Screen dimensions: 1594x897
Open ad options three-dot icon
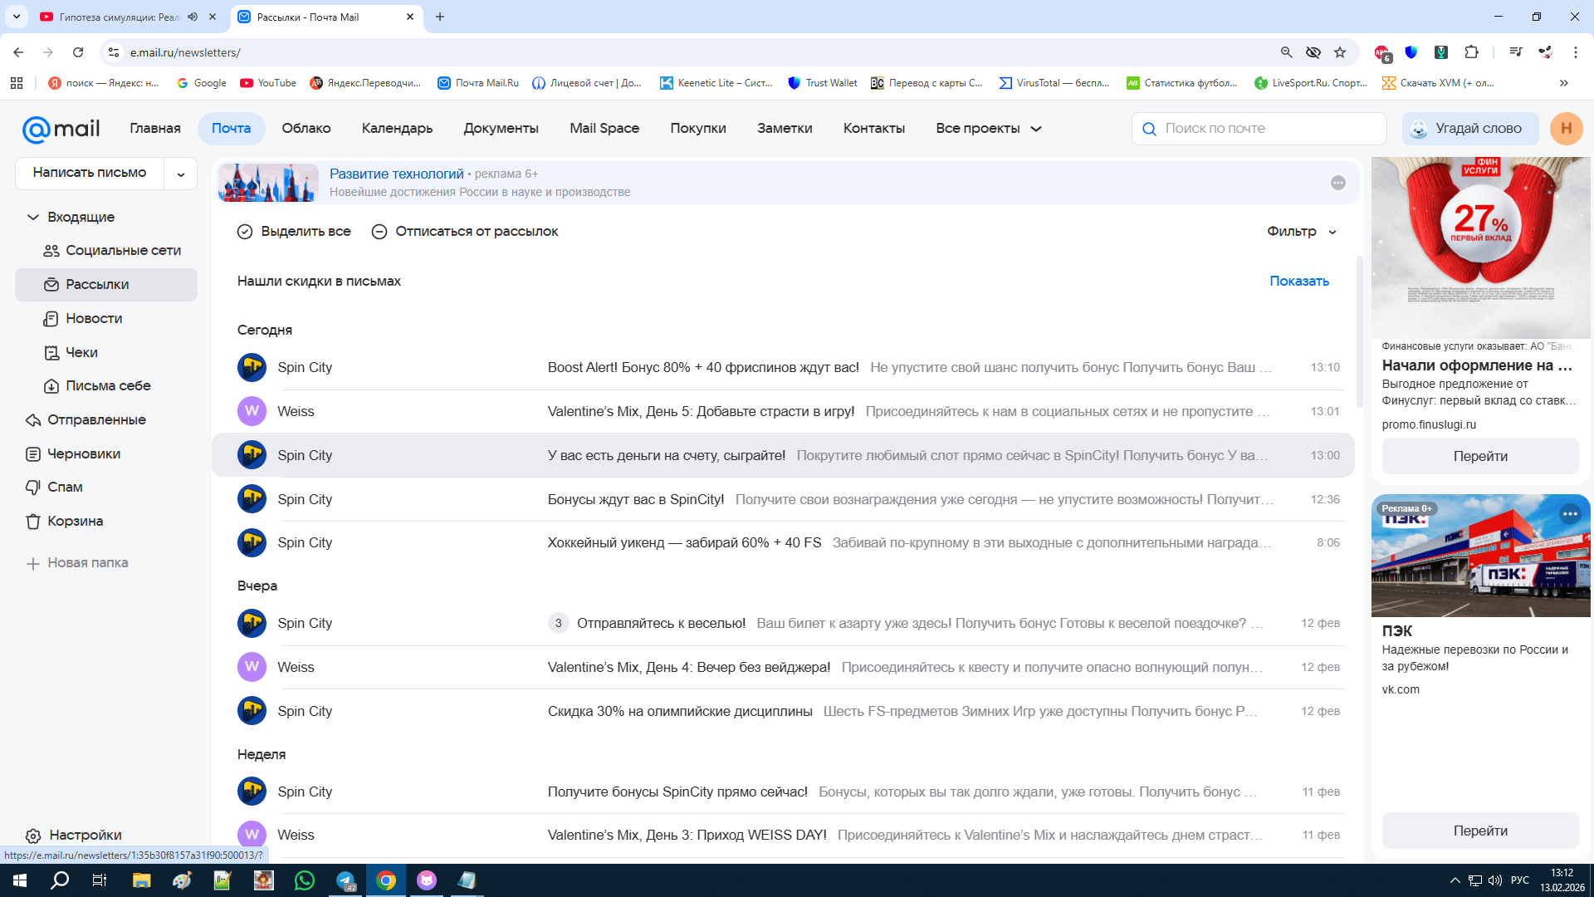pyautogui.click(x=1337, y=183)
